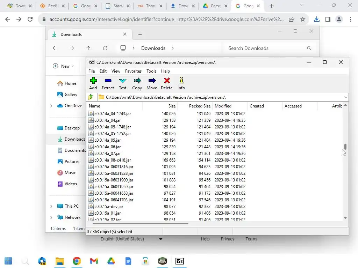Click the Info toolbar icon

(181, 80)
